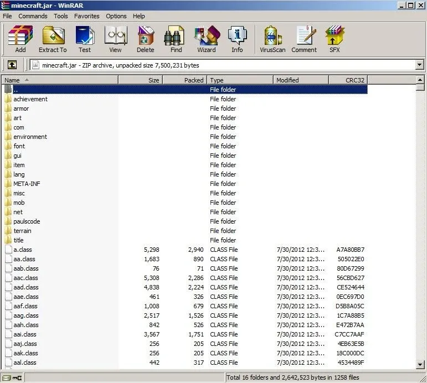Screen dimensions: 427x383
Task: Select the lang folder row
Action: point(185,174)
